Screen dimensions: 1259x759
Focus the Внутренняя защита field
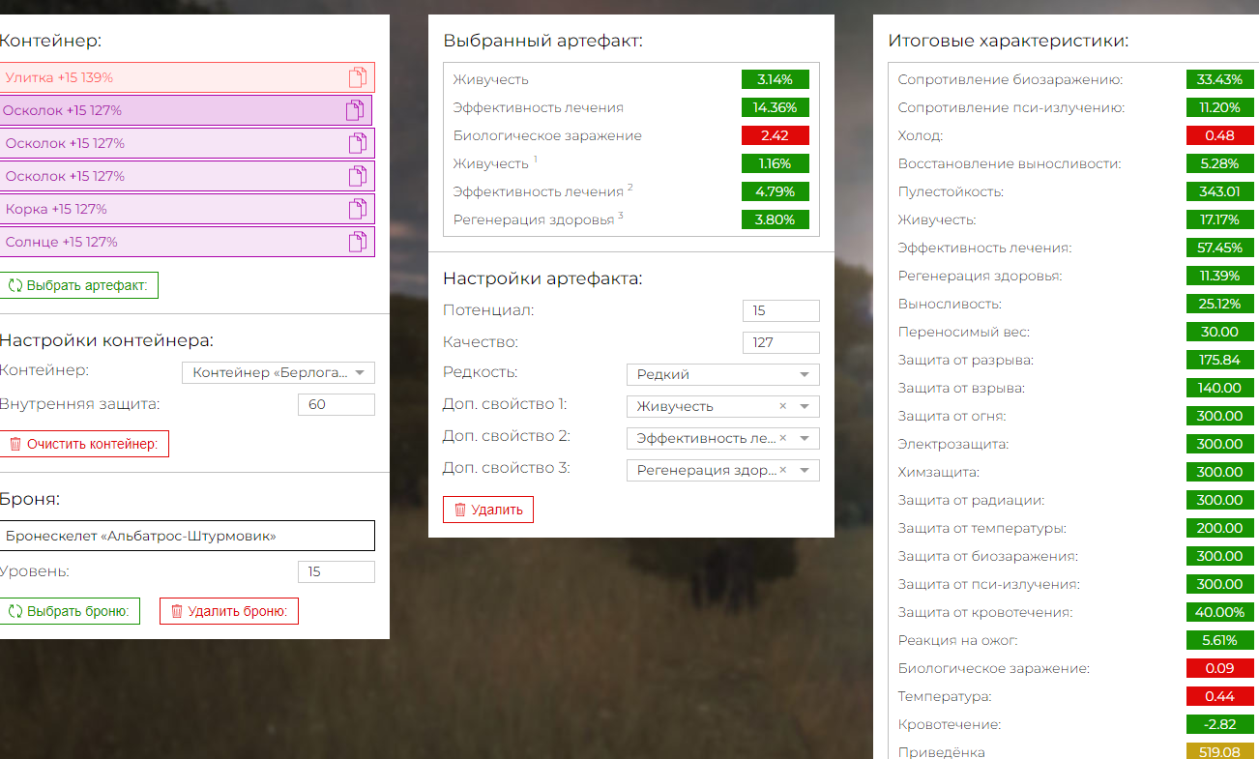336,405
